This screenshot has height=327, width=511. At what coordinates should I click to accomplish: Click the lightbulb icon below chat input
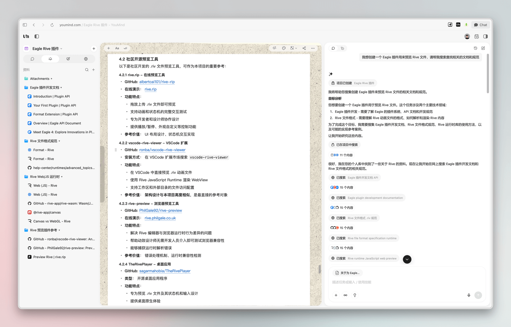point(355,295)
